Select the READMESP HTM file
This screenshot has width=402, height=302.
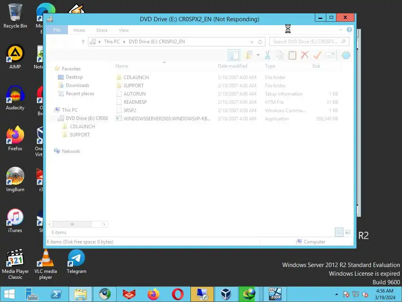pyautogui.click(x=135, y=102)
